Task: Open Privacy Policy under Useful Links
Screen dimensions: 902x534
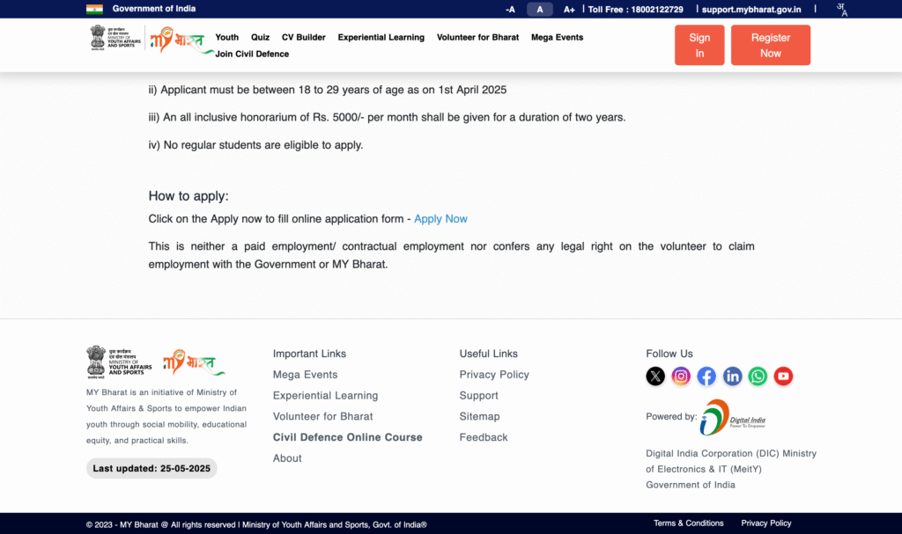Action: 494,375
